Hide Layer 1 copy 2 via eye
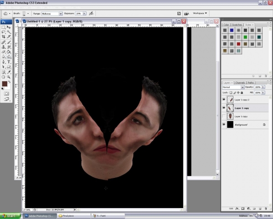 point(224,99)
